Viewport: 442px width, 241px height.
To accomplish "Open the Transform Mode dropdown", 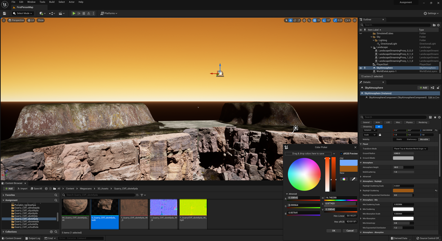I will [x=410, y=149].
